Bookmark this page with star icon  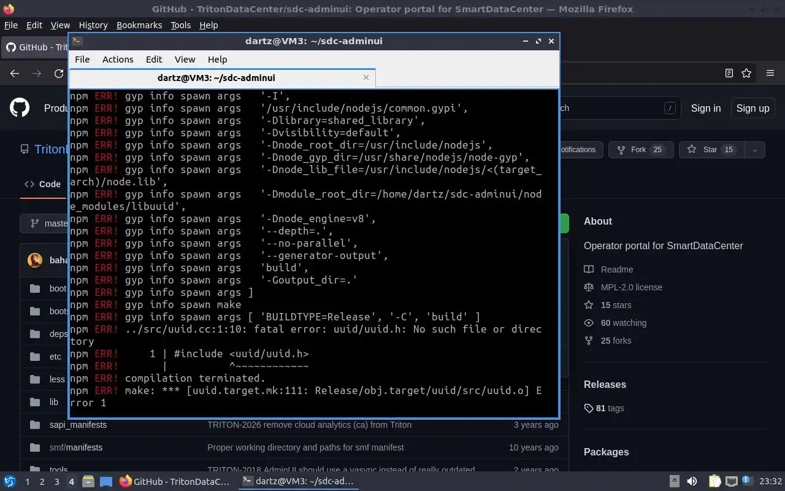(746, 73)
